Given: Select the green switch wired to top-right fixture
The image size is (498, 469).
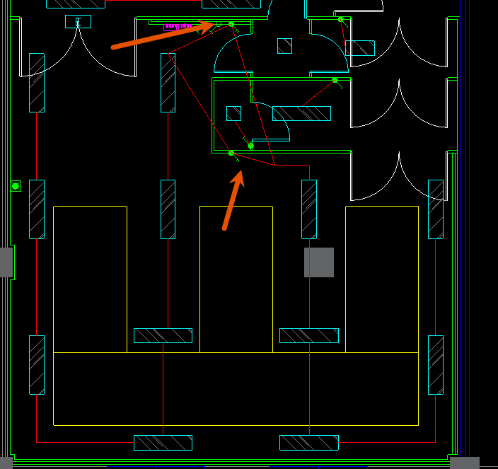Looking at the screenshot, I should (341, 20).
